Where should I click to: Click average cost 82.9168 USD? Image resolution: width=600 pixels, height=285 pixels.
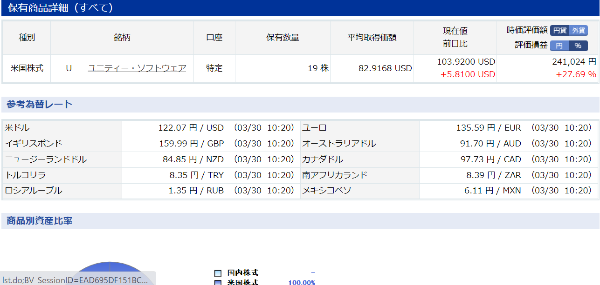tap(385, 68)
